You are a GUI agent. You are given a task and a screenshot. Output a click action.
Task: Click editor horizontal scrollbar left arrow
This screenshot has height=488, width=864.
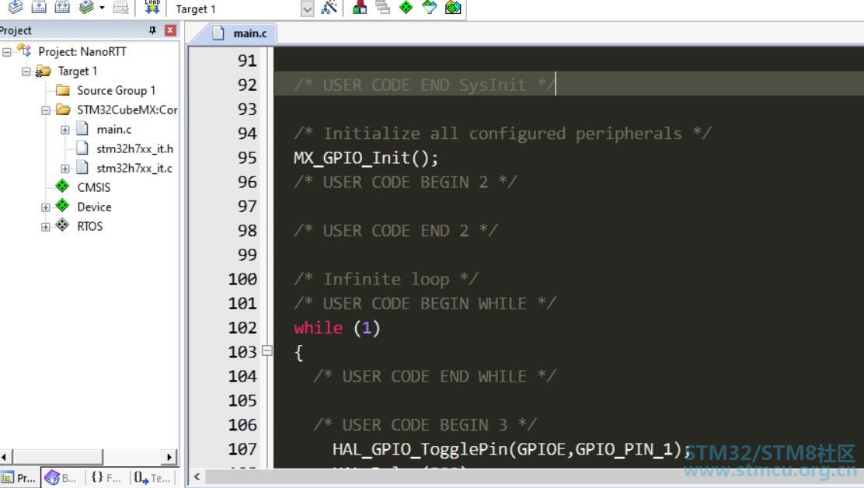(x=197, y=477)
